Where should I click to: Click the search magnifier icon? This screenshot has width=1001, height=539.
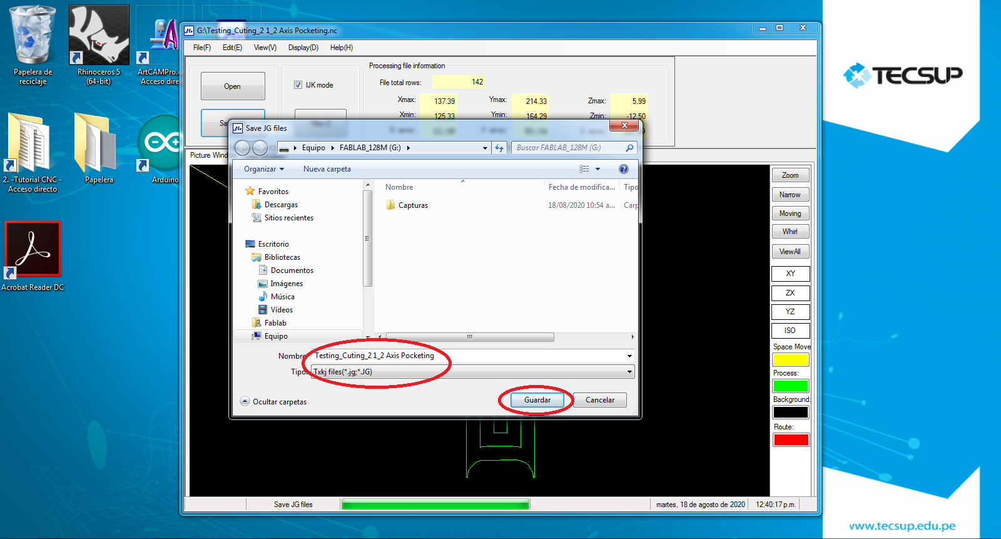click(629, 148)
